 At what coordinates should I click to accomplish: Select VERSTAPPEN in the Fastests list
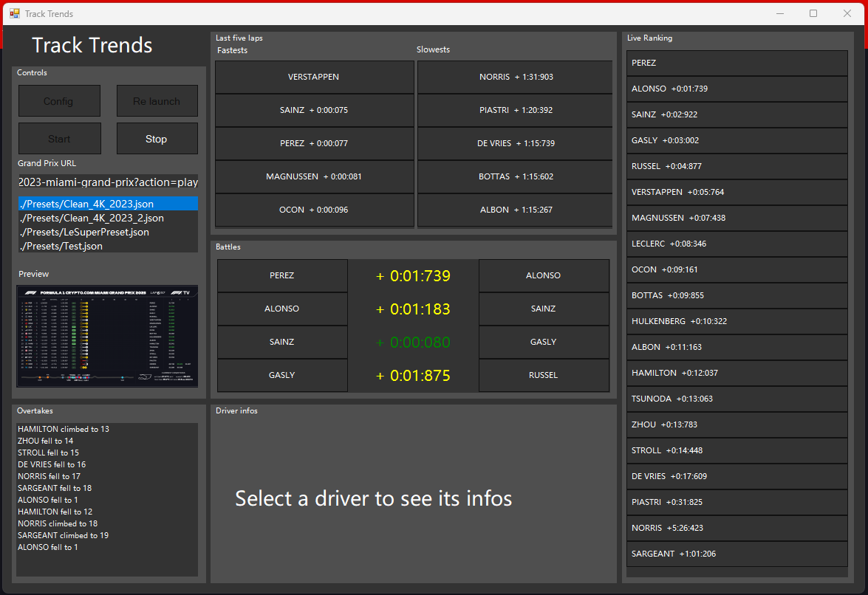pos(314,77)
